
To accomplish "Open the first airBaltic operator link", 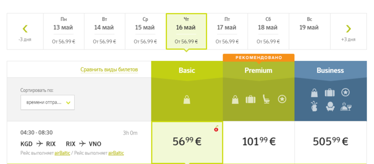I will [x=62, y=153].
